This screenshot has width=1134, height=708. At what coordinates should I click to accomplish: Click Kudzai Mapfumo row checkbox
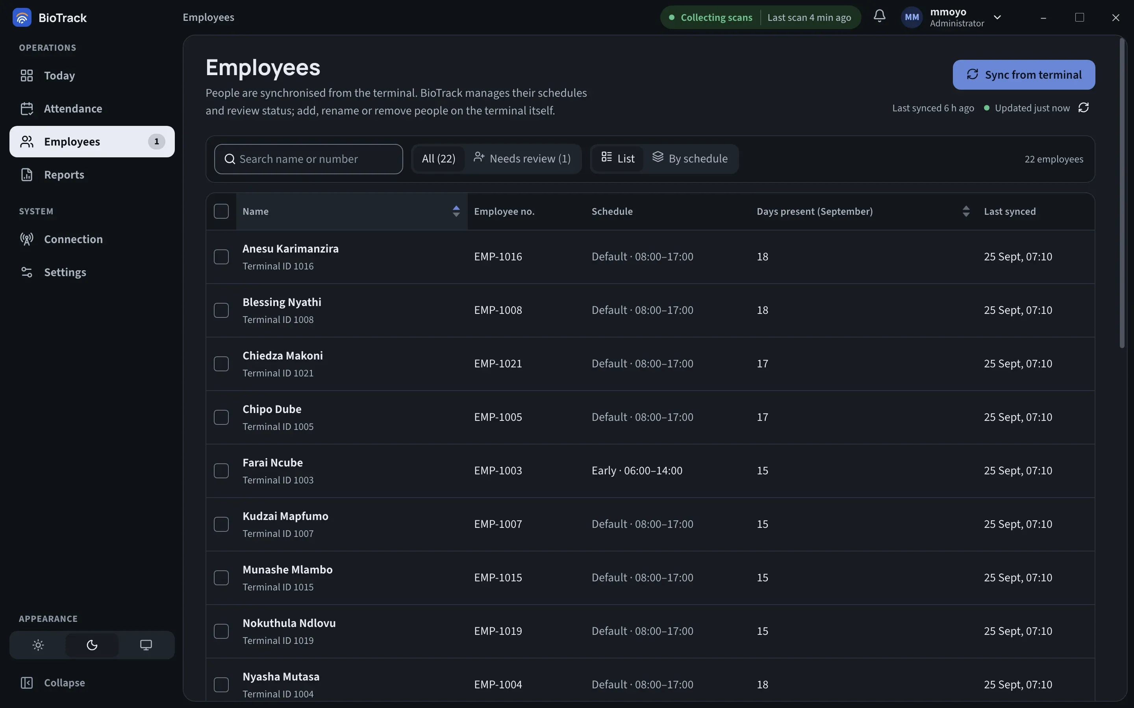[221, 524]
